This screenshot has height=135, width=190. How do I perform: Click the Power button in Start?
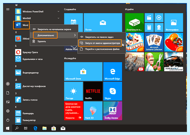(8, 120)
